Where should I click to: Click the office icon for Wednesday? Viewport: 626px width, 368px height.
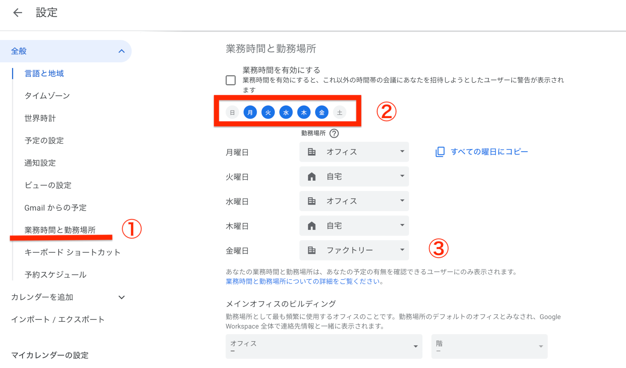(x=311, y=201)
